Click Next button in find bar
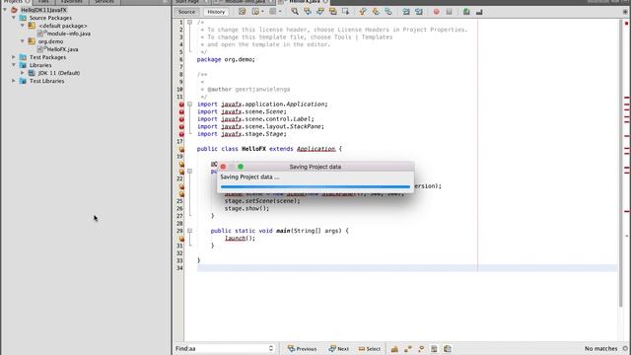Screen dimensions: 631x355 point(339,348)
